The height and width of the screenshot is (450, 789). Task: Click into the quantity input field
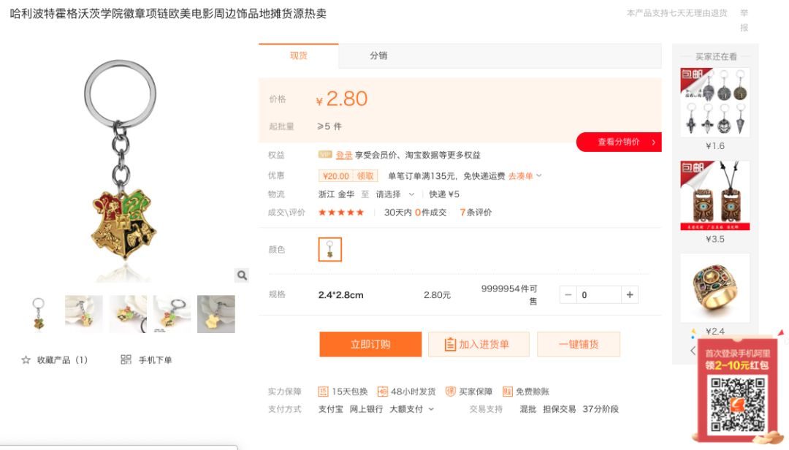[x=599, y=295]
